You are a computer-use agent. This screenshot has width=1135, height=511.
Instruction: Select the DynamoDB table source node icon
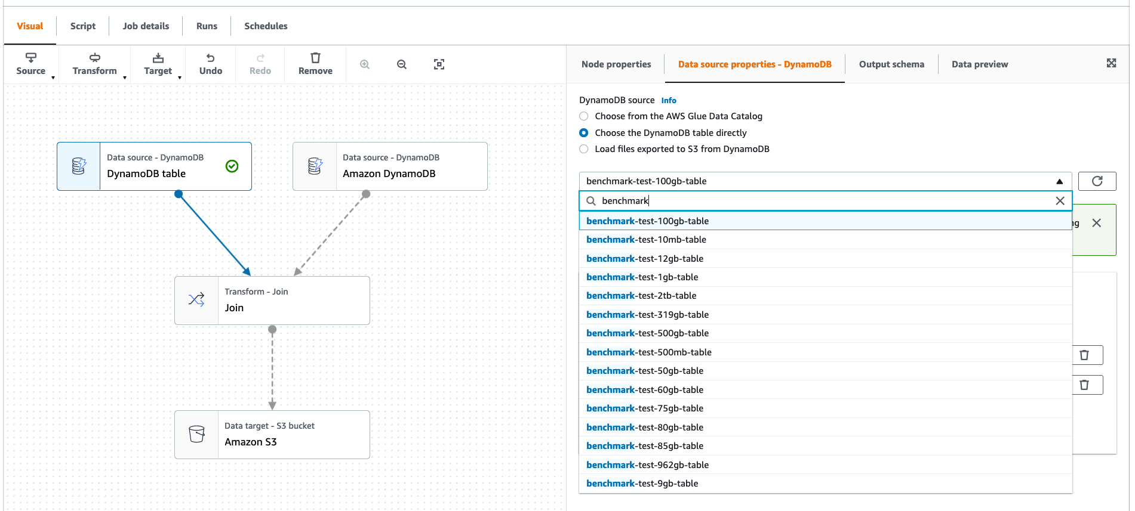79,166
